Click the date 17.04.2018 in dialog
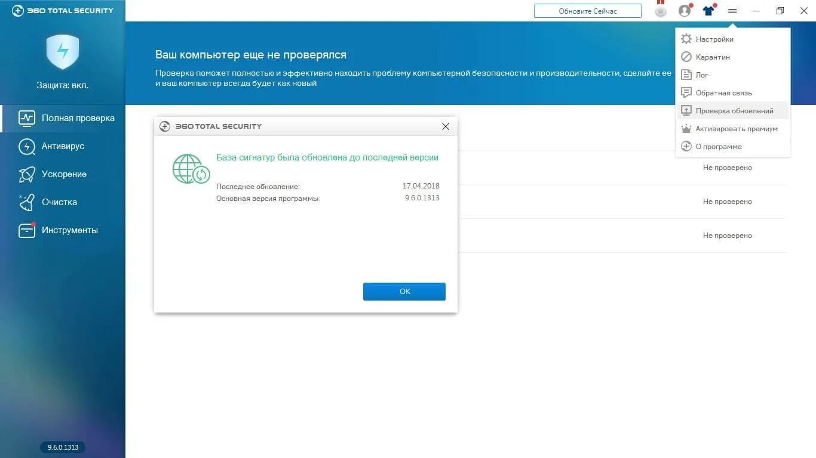This screenshot has width=816, height=458. pyautogui.click(x=421, y=186)
